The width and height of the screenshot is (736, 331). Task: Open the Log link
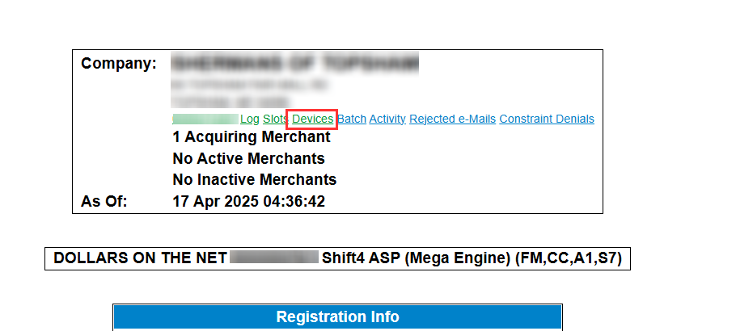(250, 119)
